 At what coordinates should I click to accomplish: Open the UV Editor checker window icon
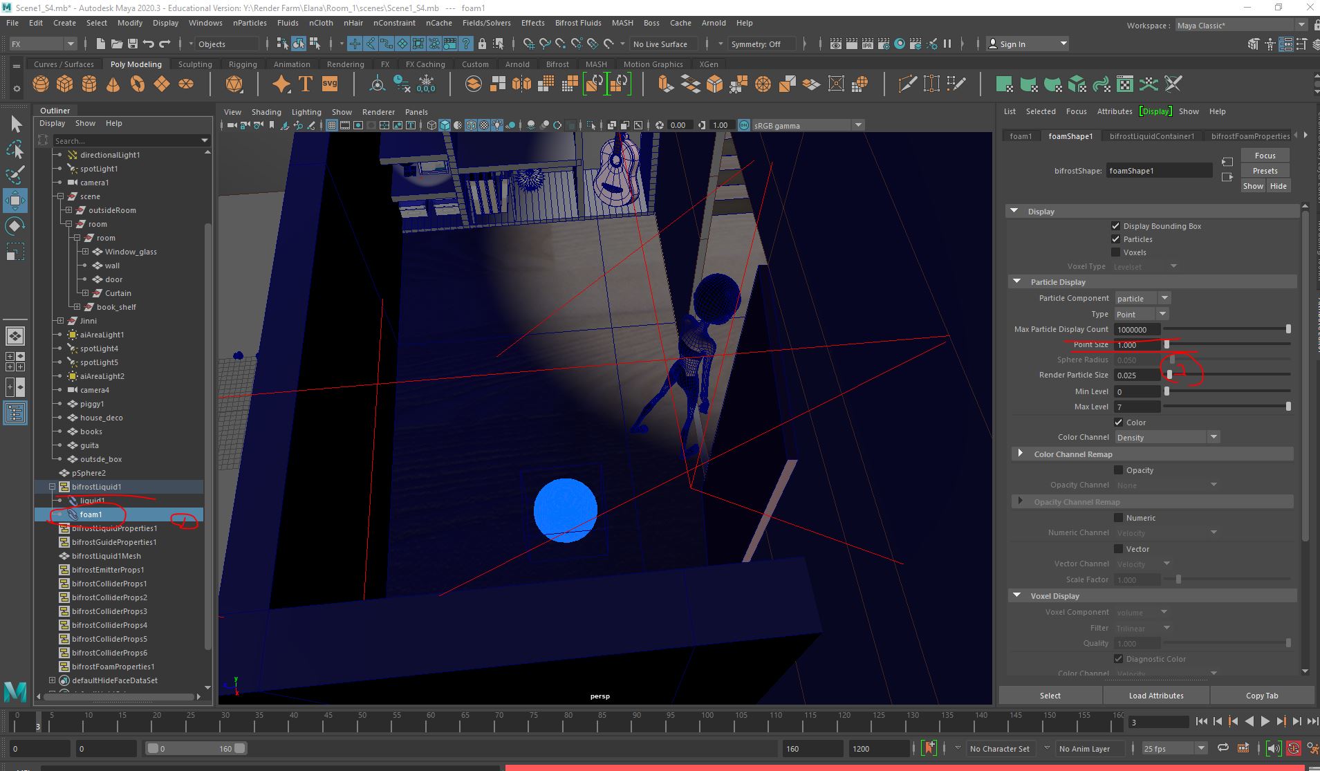coord(1125,84)
